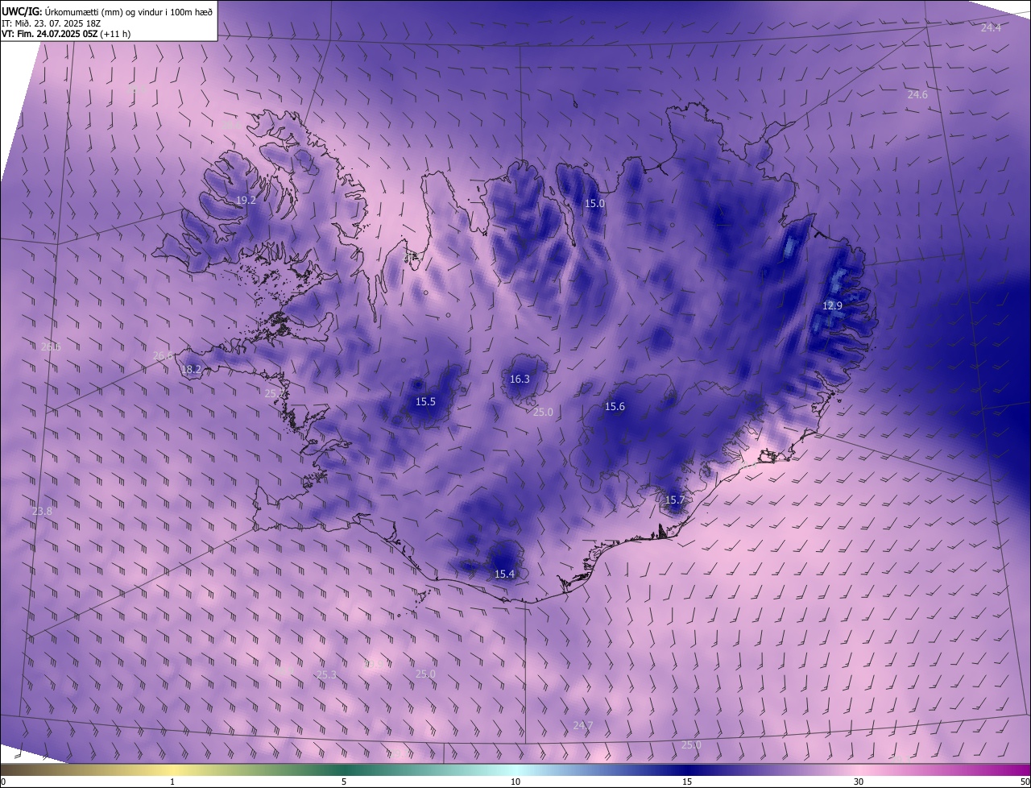Image resolution: width=1031 pixels, height=788 pixels.
Task: Select the valid time line 'VT: Fim. 24.07.2025 05Z'
Action: click(50, 35)
